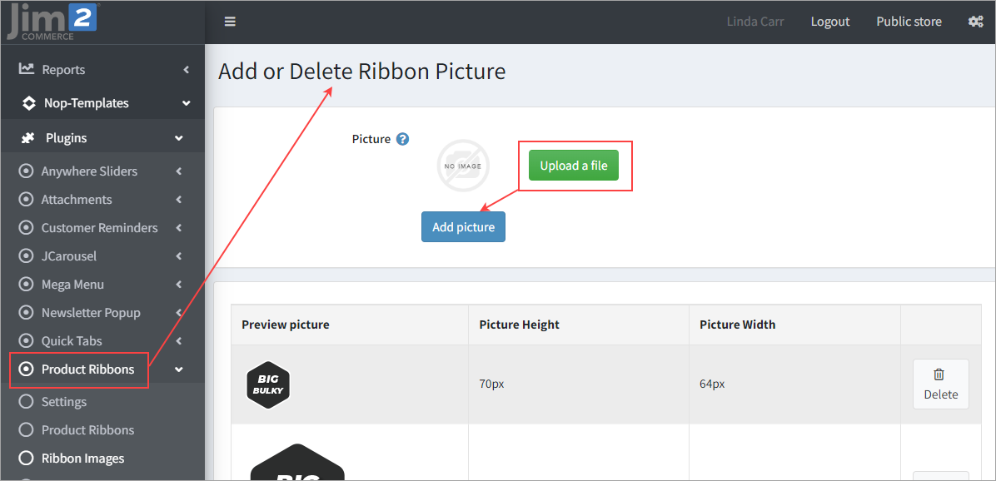Open the Customer Reminders menu item

point(99,228)
